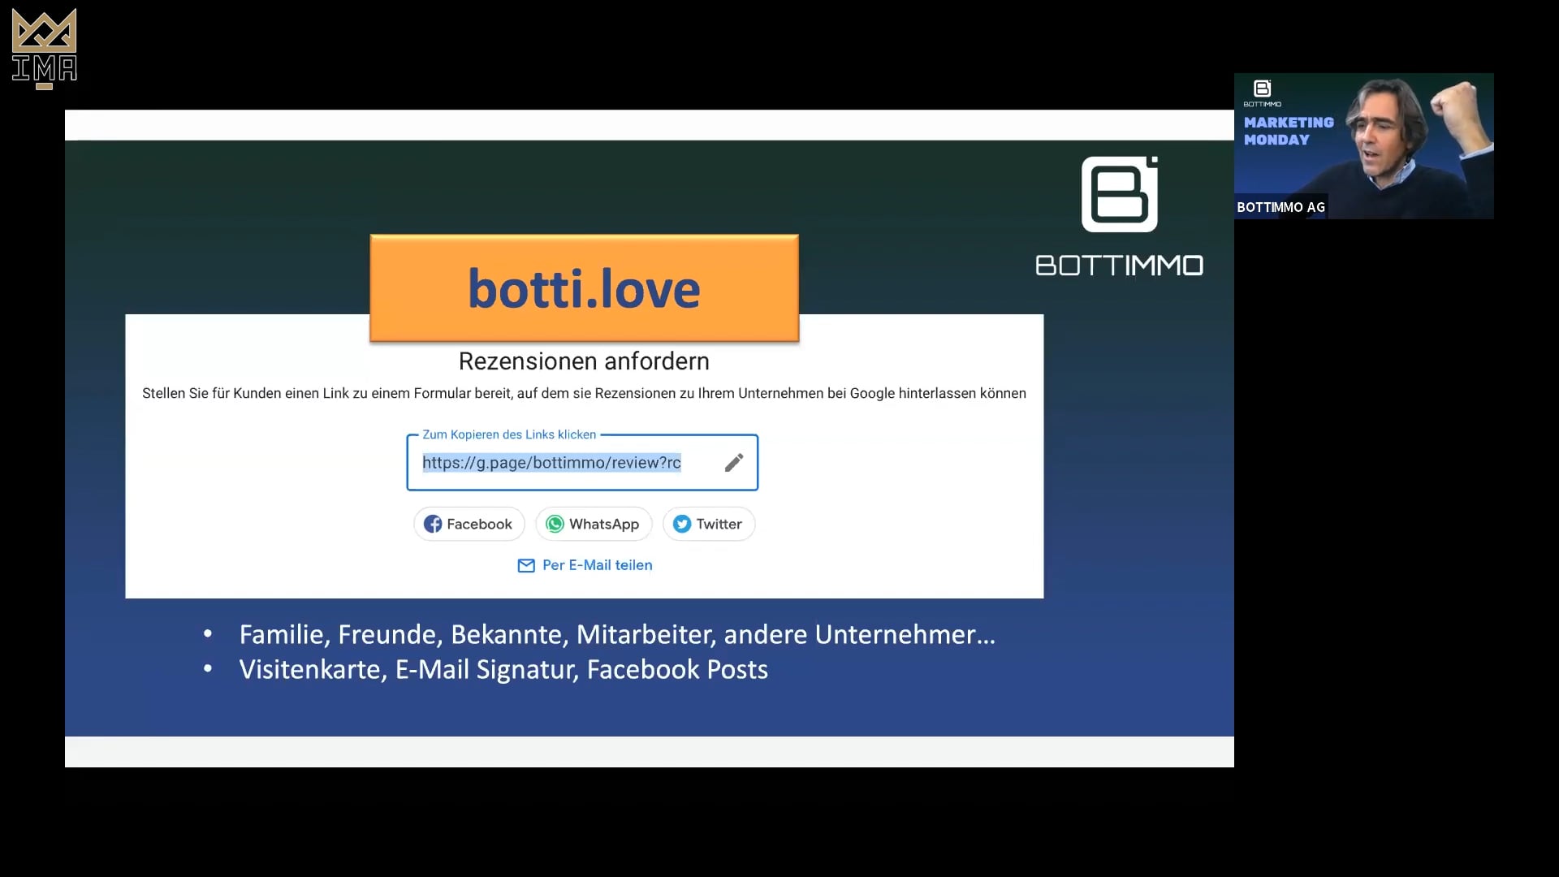Click the 'Zum Kopieren des Links klicken' label
1559x877 pixels.
coord(509,434)
